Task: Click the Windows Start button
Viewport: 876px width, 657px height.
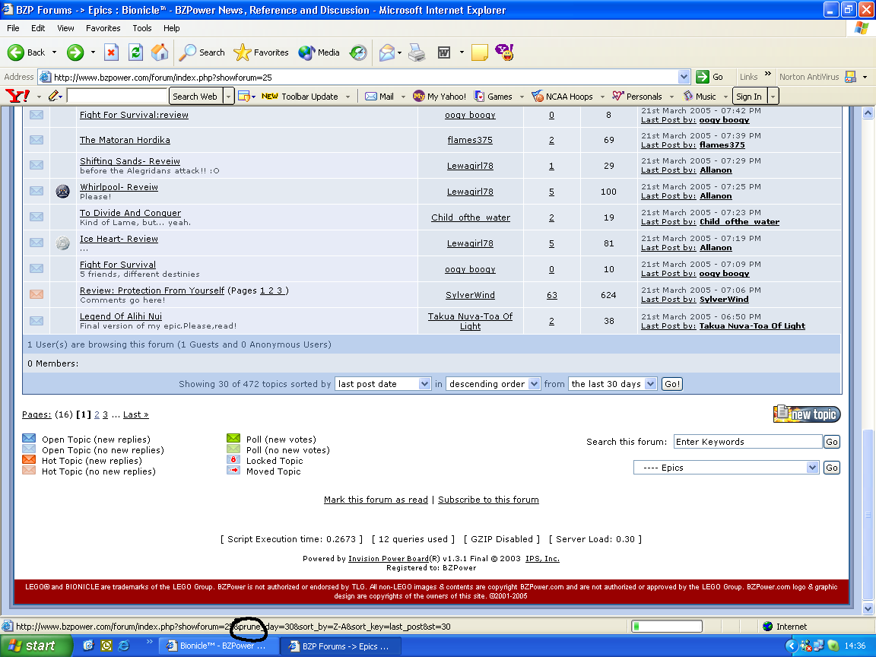Action: click(36, 646)
